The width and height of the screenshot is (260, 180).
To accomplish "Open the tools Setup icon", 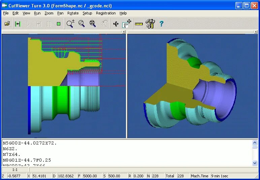I will [x=150, y=23].
